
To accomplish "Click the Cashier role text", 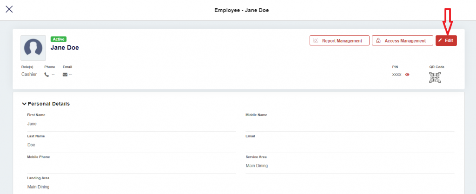I will [x=29, y=75].
